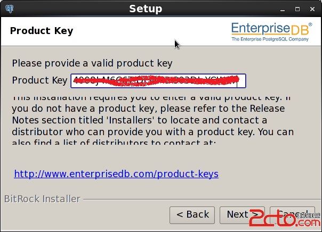Open the enterprisedb.com/product-keys link
This screenshot has width=322, height=232.
[x=116, y=174]
